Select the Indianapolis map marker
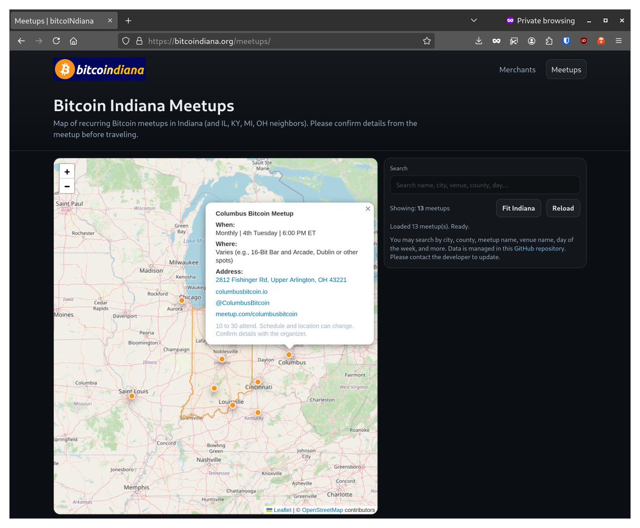640x528 pixels. coord(222,359)
